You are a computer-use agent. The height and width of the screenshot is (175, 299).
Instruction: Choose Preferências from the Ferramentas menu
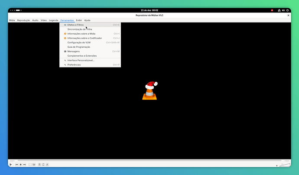tap(74, 65)
